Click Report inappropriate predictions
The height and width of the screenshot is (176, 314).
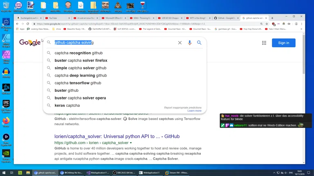[183, 108]
